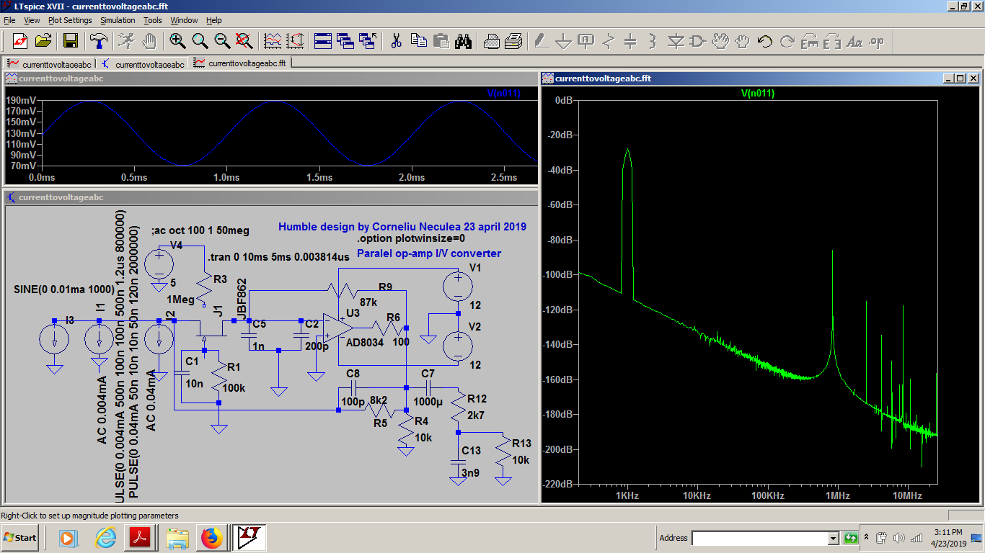Click the New Schematic toolbar icon
The image size is (985, 553).
[x=19, y=41]
